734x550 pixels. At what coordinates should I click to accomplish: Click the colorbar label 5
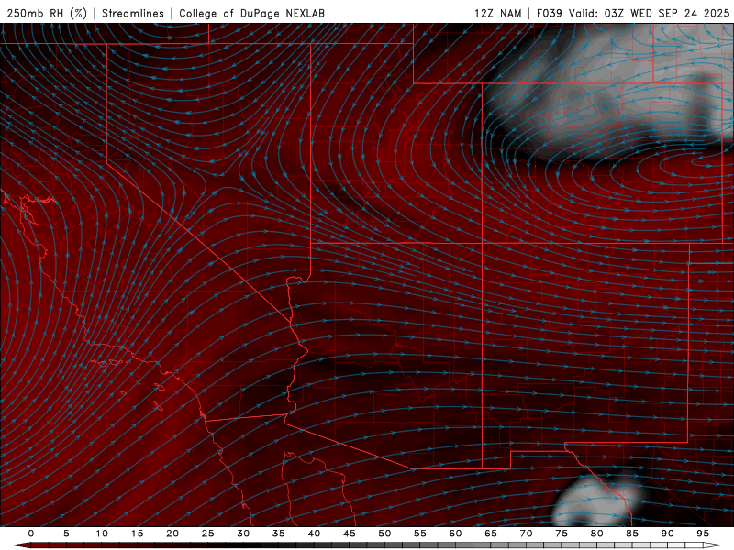pyautogui.click(x=66, y=533)
